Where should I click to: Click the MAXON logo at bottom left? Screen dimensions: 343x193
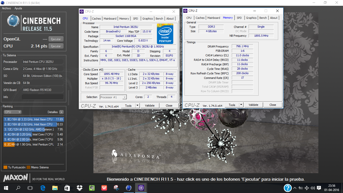(16, 178)
